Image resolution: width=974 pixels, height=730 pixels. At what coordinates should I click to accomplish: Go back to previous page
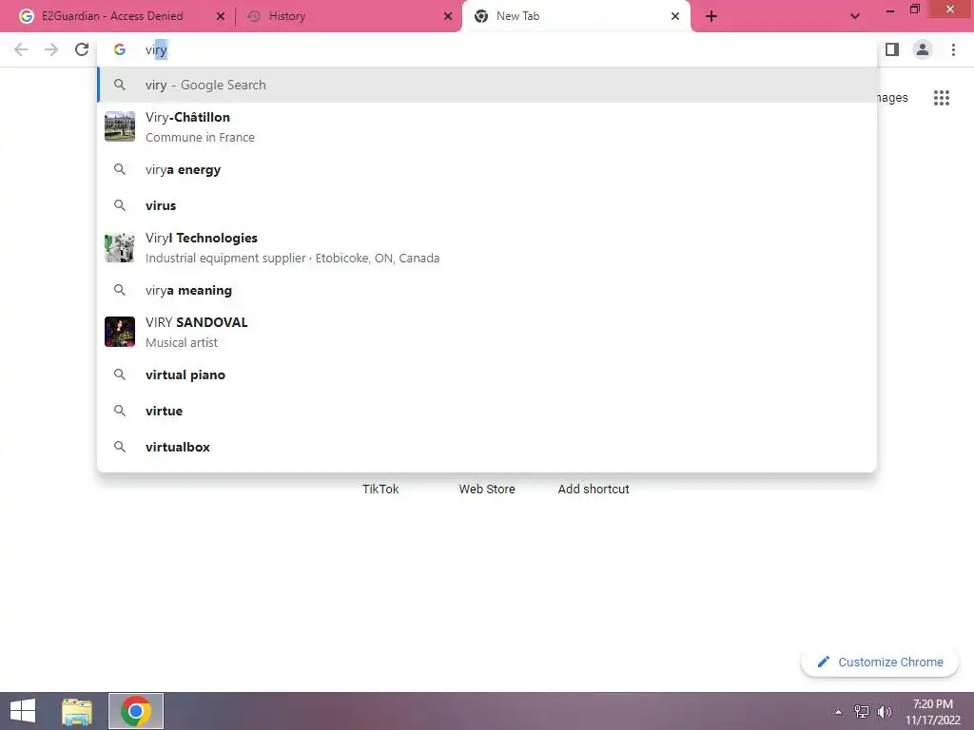point(21,49)
